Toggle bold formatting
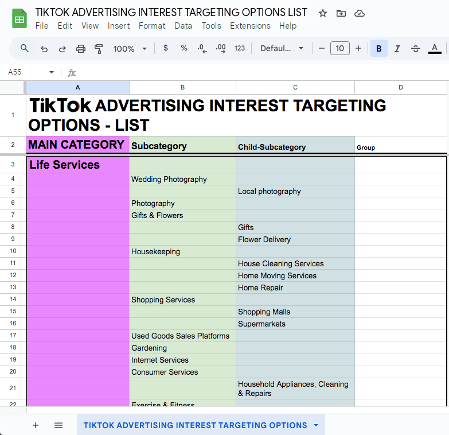Screen dimensions: 449x435 click(379, 48)
